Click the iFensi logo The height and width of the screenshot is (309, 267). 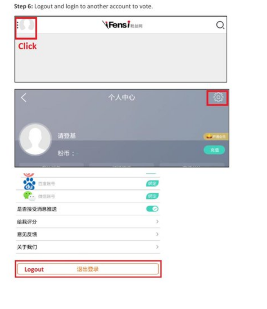click(122, 25)
